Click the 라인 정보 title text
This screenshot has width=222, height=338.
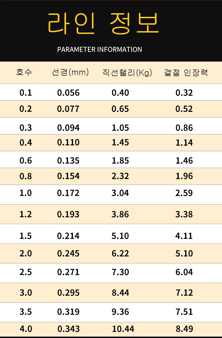coord(103,24)
